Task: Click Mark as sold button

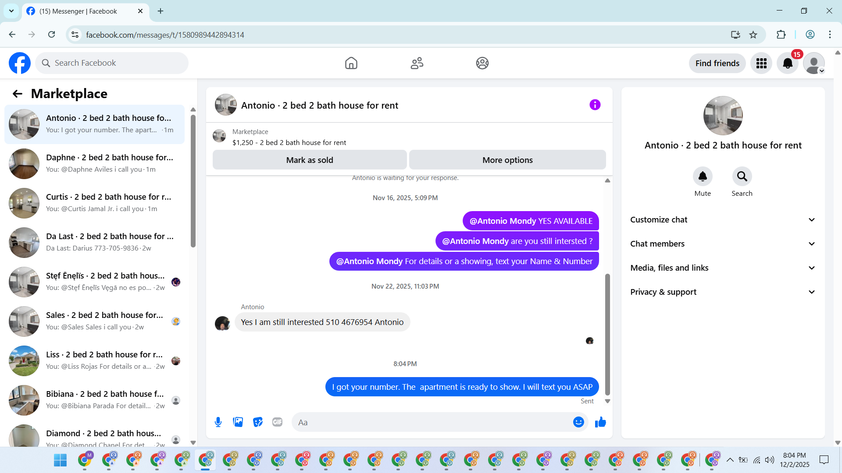Action: coord(310,160)
